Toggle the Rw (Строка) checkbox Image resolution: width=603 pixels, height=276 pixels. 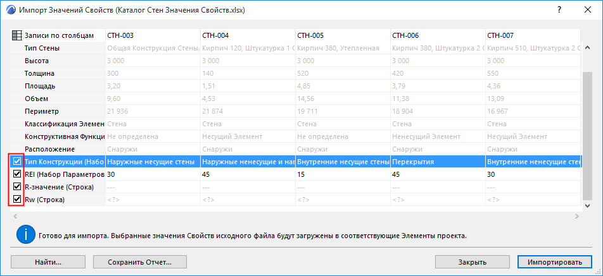[x=17, y=200]
